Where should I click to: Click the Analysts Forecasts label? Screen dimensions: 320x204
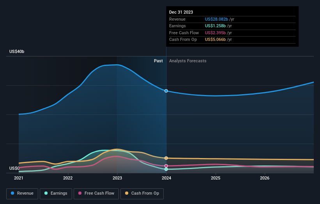coord(188,61)
